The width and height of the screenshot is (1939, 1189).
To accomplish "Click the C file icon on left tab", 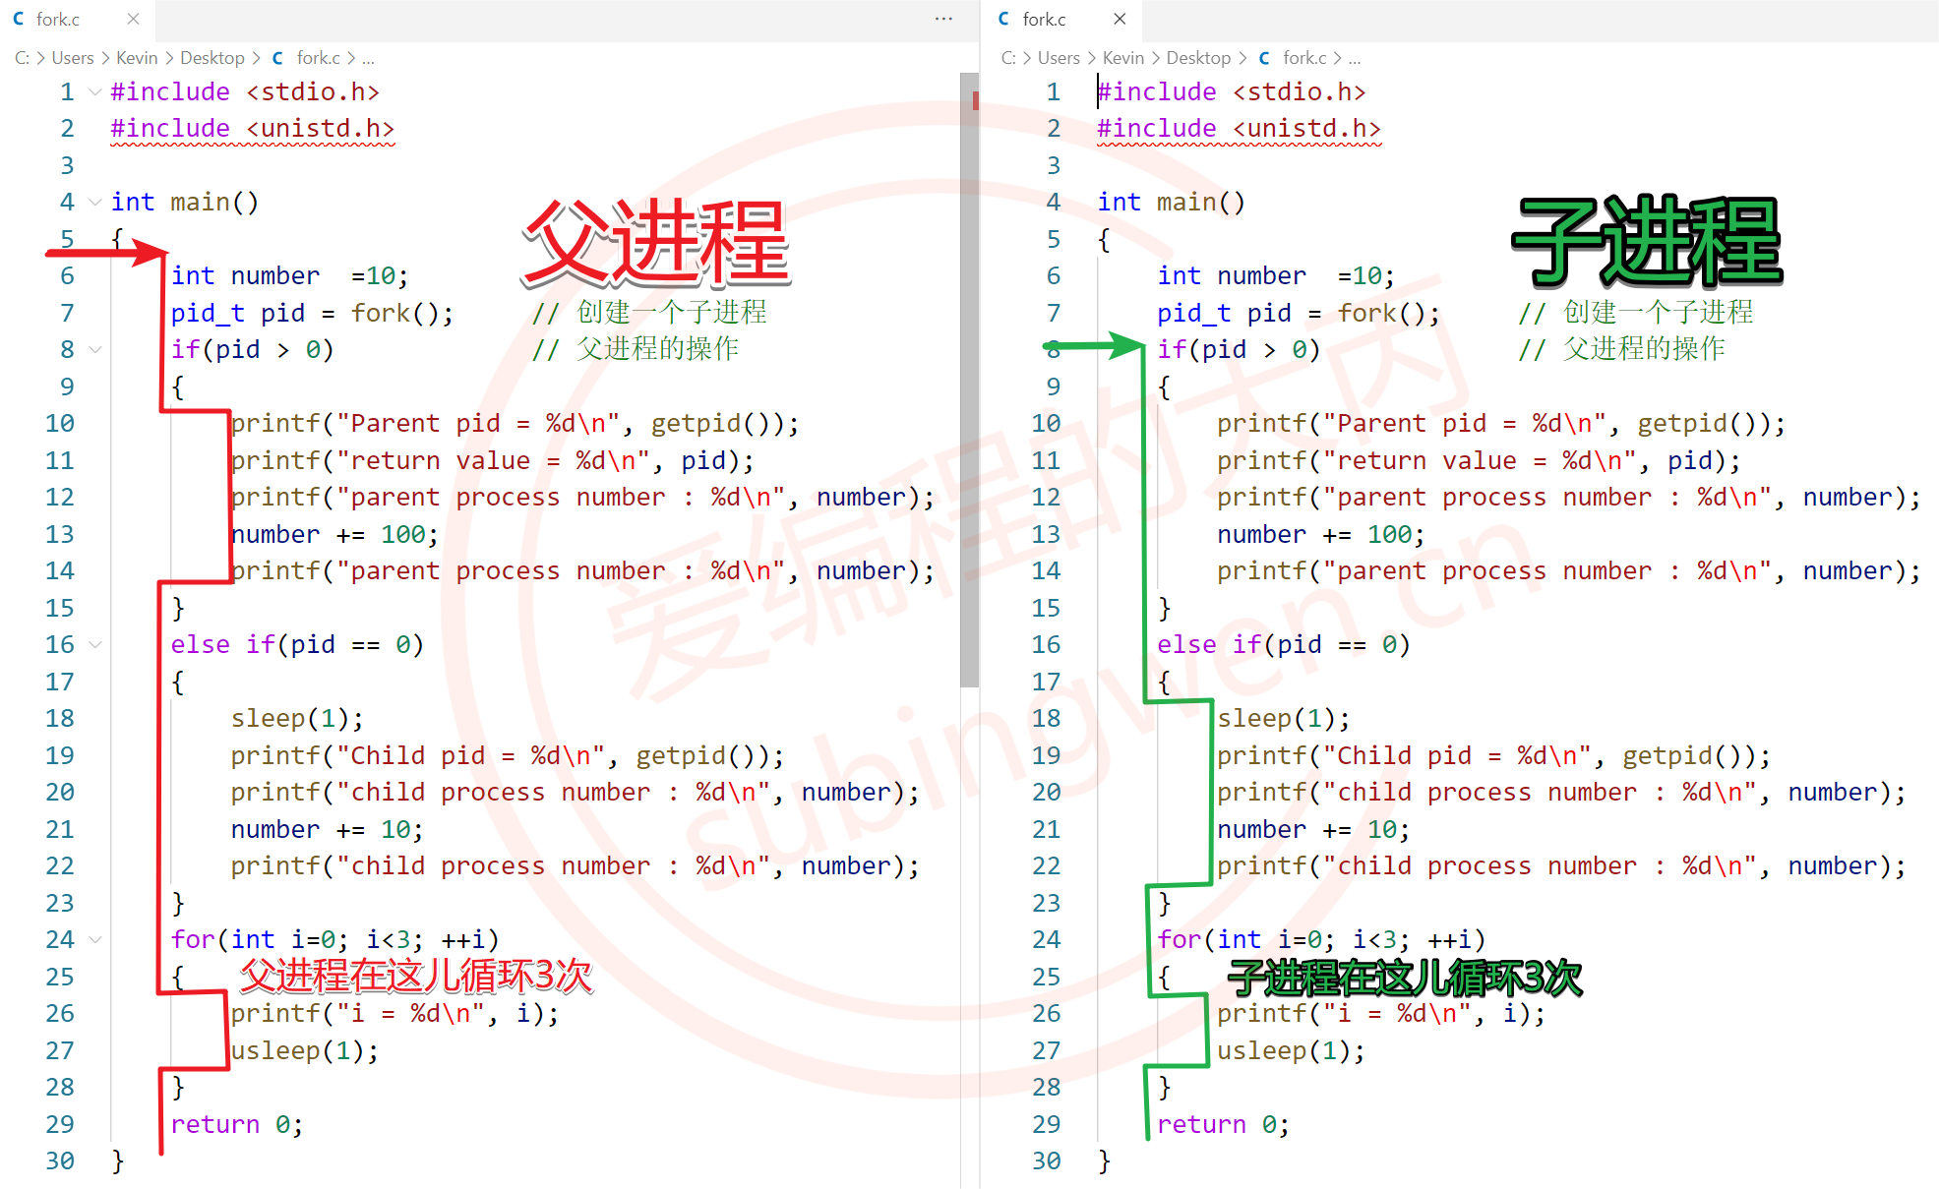I will (x=18, y=19).
